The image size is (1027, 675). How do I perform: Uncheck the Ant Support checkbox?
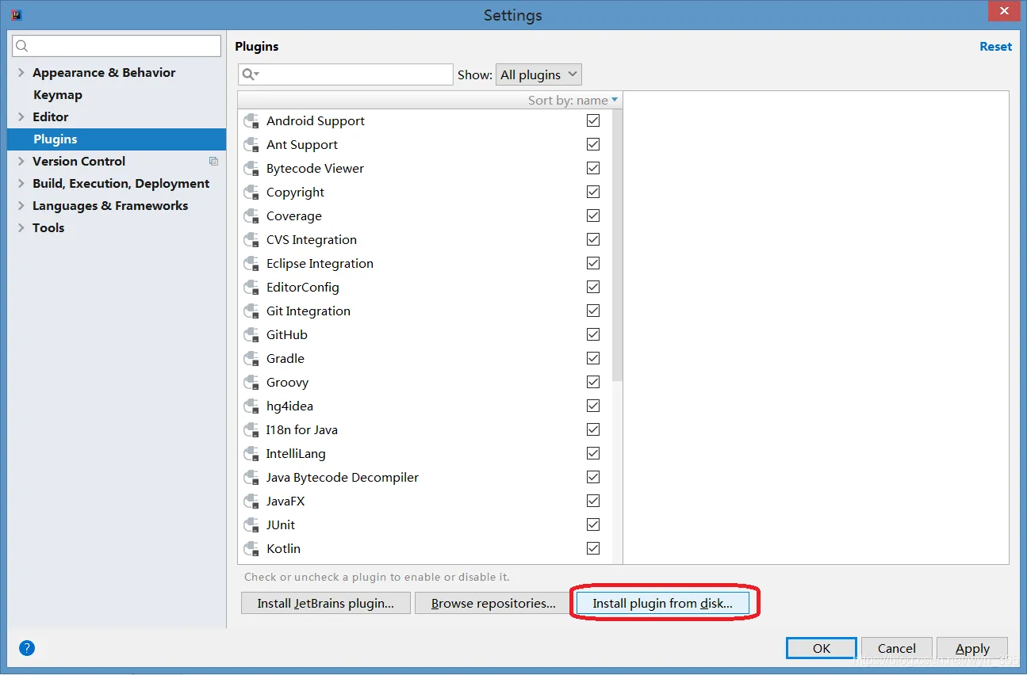[x=593, y=144]
